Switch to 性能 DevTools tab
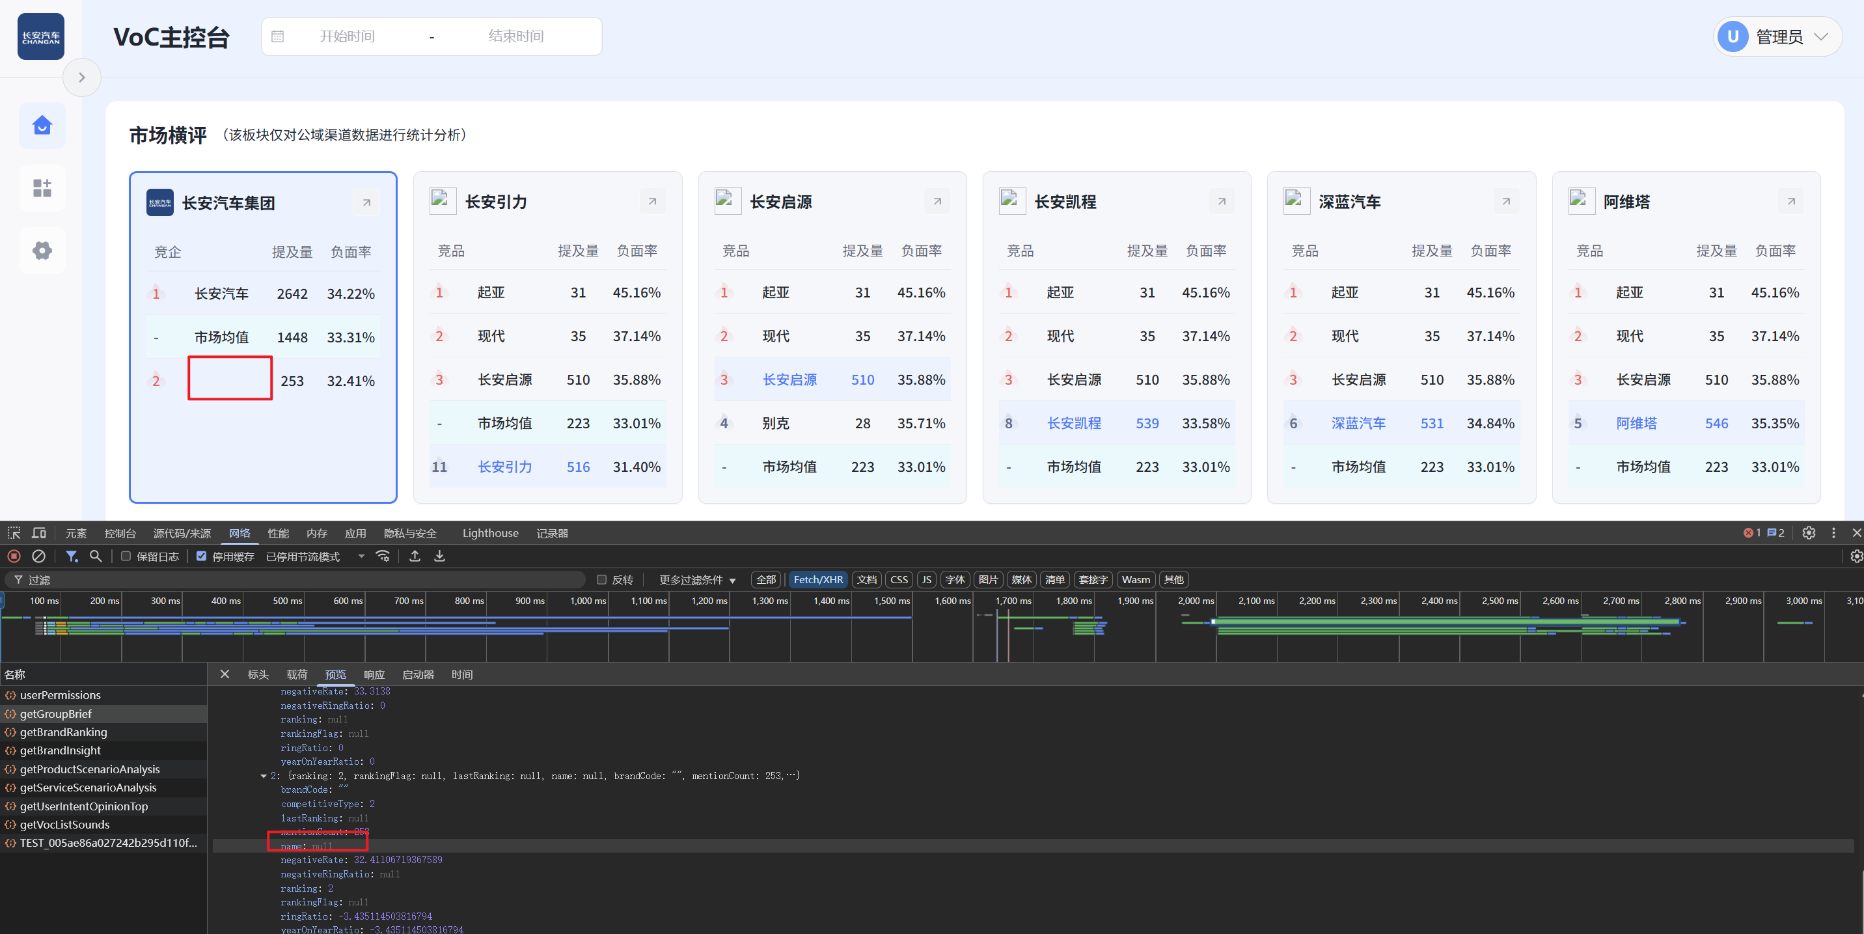Screen dimensions: 1864x934 click(279, 533)
